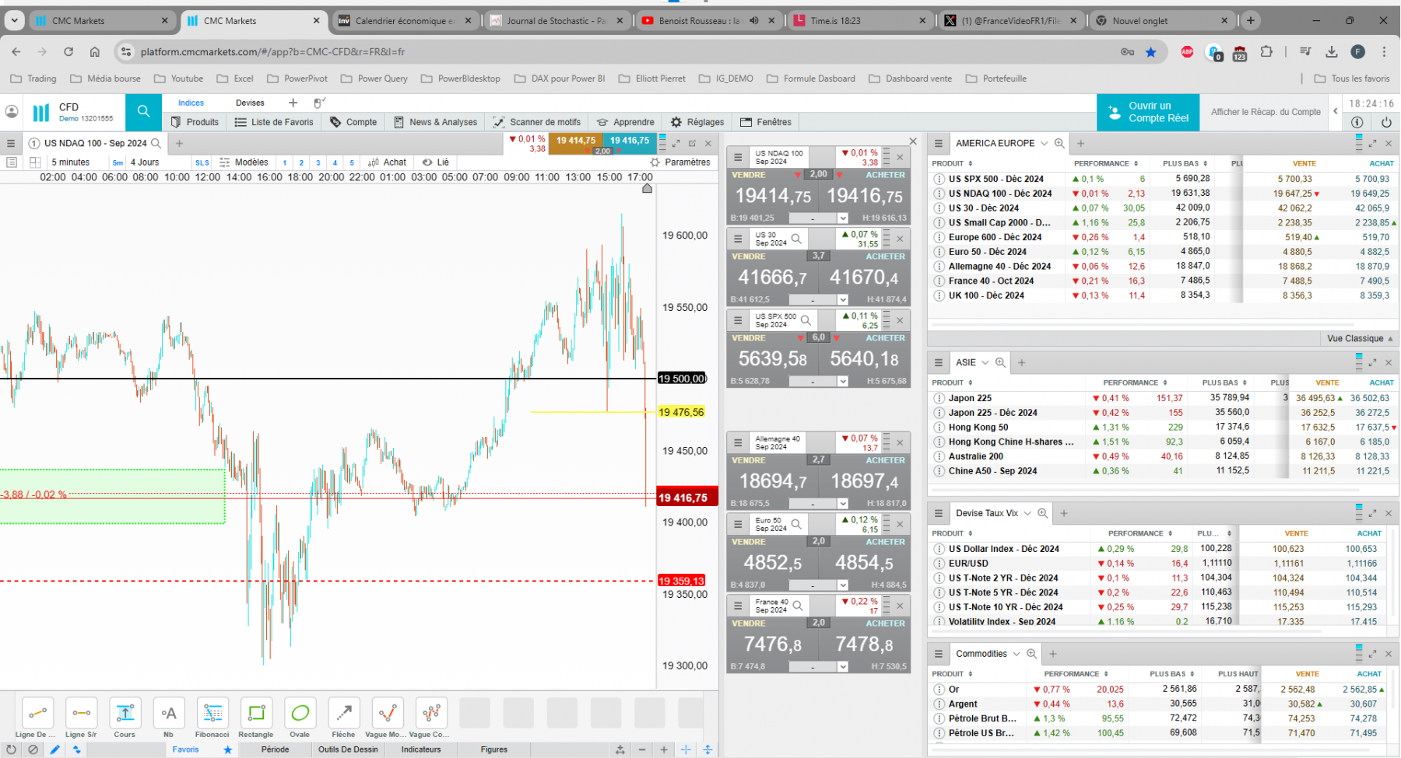Open the chart Paramètres settings

tap(681, 162)
